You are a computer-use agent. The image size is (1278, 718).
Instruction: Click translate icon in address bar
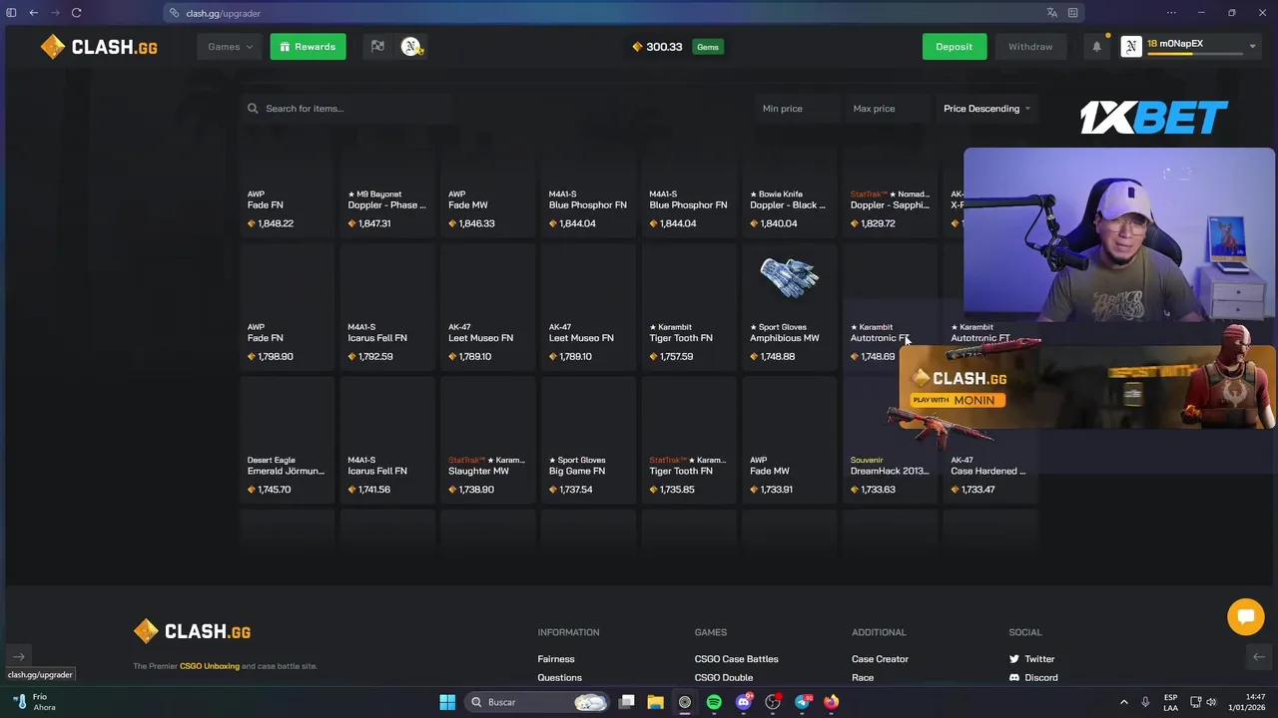coord(1051,13)
